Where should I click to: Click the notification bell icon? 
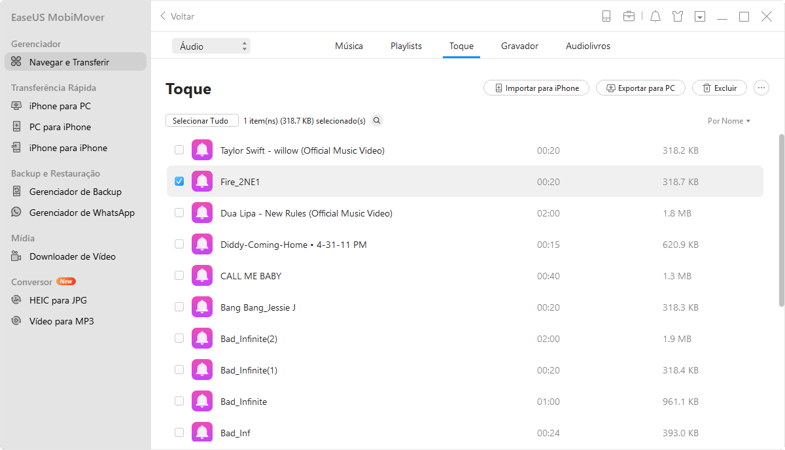[x=655, y=16]
